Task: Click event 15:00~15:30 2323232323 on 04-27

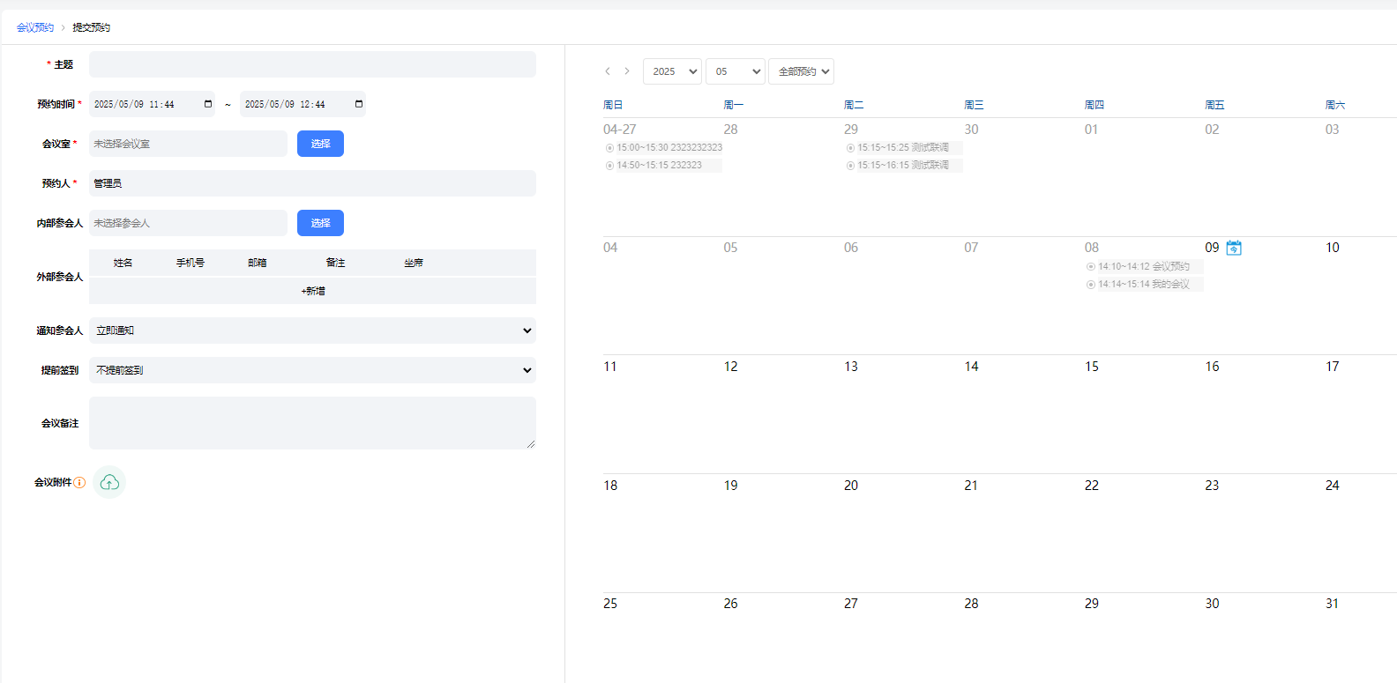Action: pos(663,148)
